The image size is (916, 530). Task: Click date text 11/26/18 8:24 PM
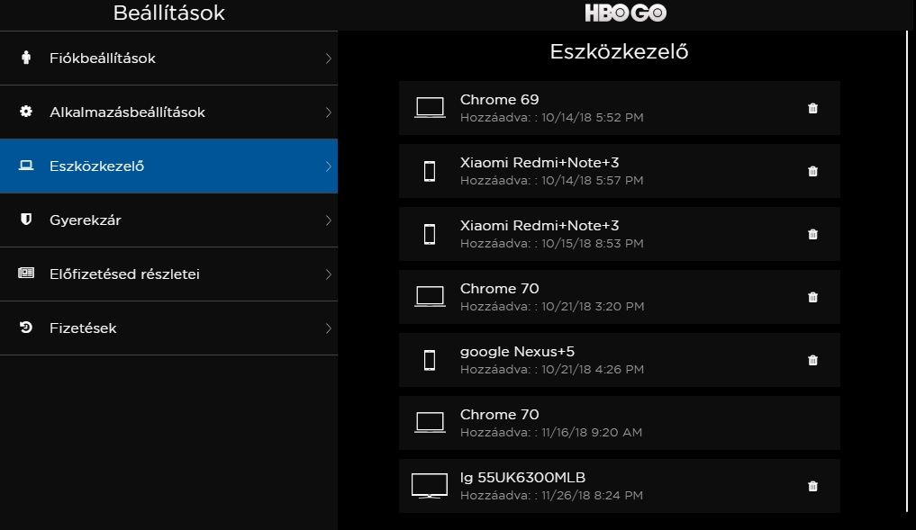592,496
